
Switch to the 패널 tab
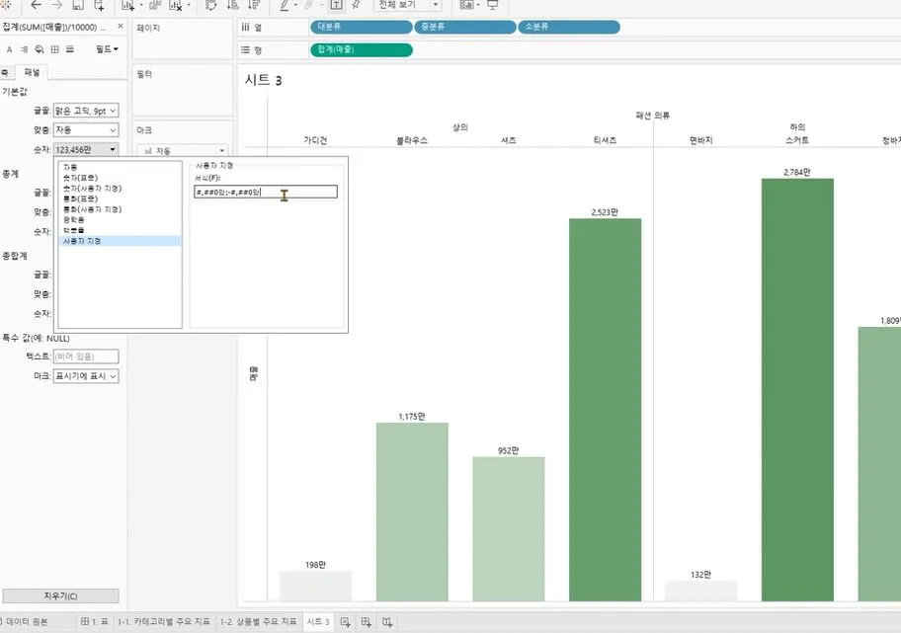pyautogui.click(x=33, y=72)
